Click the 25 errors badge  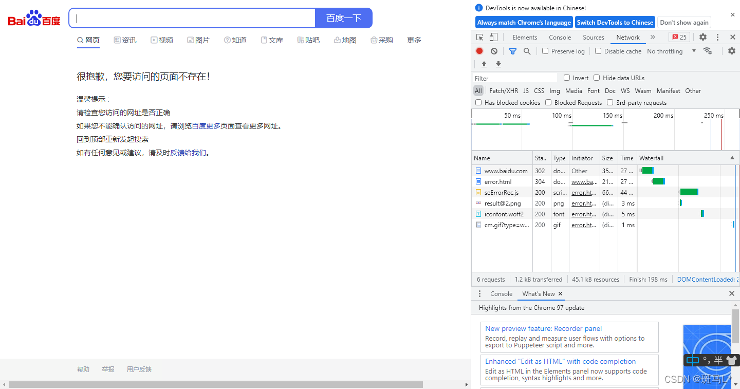(x=679, y=37)
